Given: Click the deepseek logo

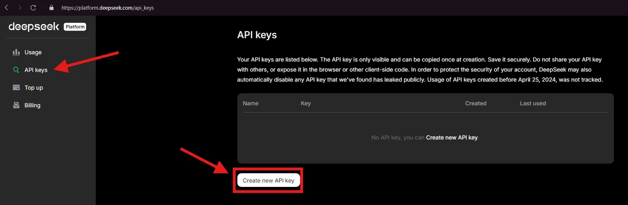Looking at the screenshot, I should (34, 27).
